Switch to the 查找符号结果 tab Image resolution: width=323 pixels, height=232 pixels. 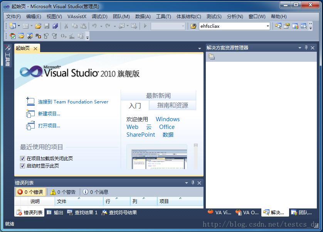tap(119, 212)
